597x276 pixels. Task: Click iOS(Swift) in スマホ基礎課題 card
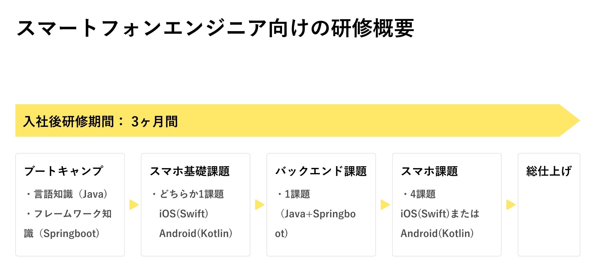184,214
